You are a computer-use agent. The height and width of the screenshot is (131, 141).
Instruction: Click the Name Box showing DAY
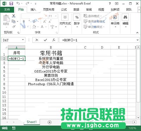click(x=12, y=40)
